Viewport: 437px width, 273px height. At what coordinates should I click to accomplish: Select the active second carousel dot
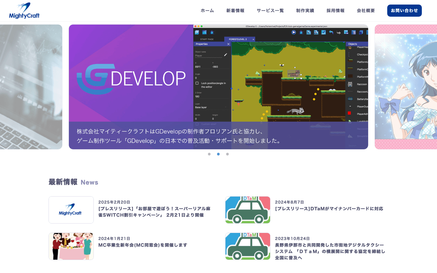tap(218, 154)
